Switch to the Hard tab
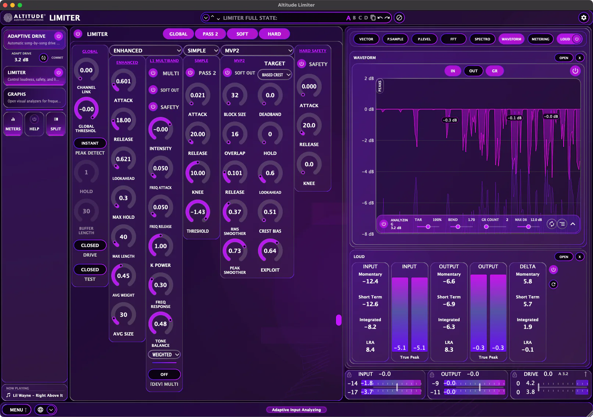 (274, 34)
